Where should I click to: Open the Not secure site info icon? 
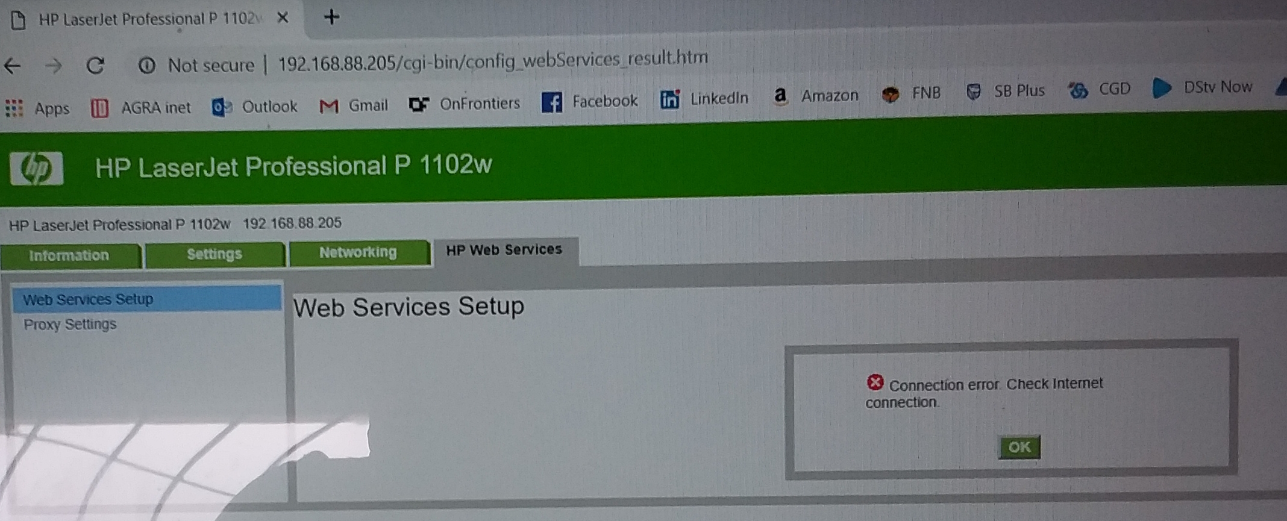pyautogui.click(x=146, y=65)
